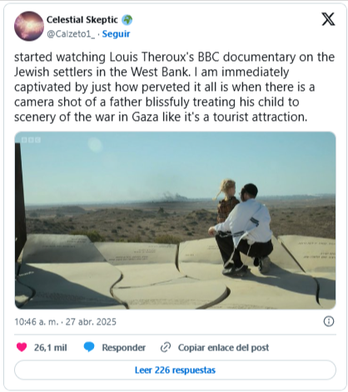Open the X logo link
Screen dimensions: 348x392
click(x=328, y=19)
